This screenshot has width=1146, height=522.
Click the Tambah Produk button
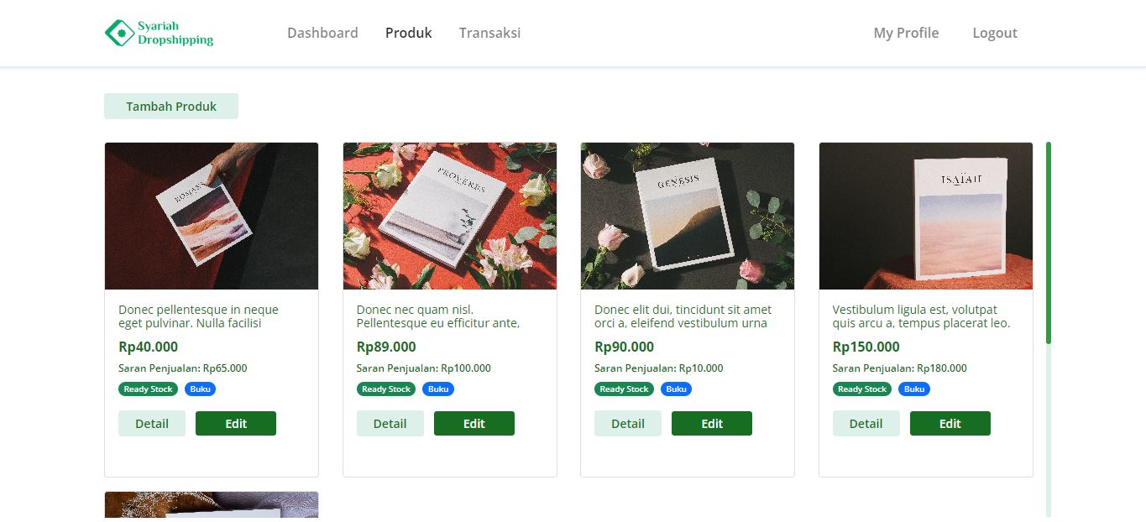(170, 106)
